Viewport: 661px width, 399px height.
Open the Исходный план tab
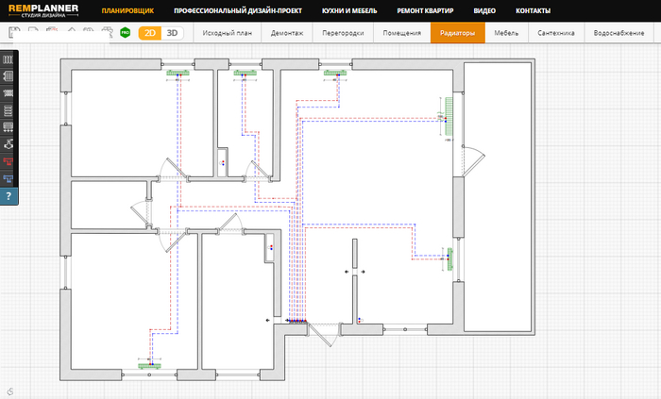point(227,33)
